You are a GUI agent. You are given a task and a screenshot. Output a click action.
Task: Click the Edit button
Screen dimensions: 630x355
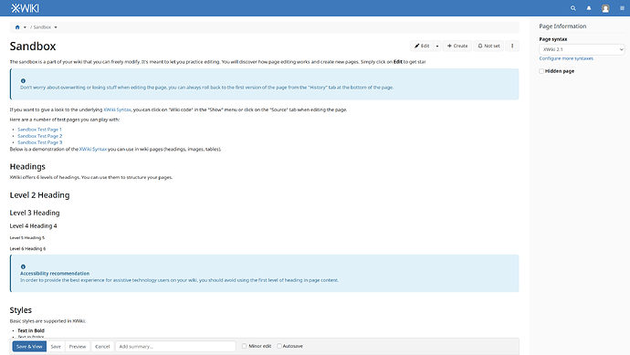[x=422, y=46]
